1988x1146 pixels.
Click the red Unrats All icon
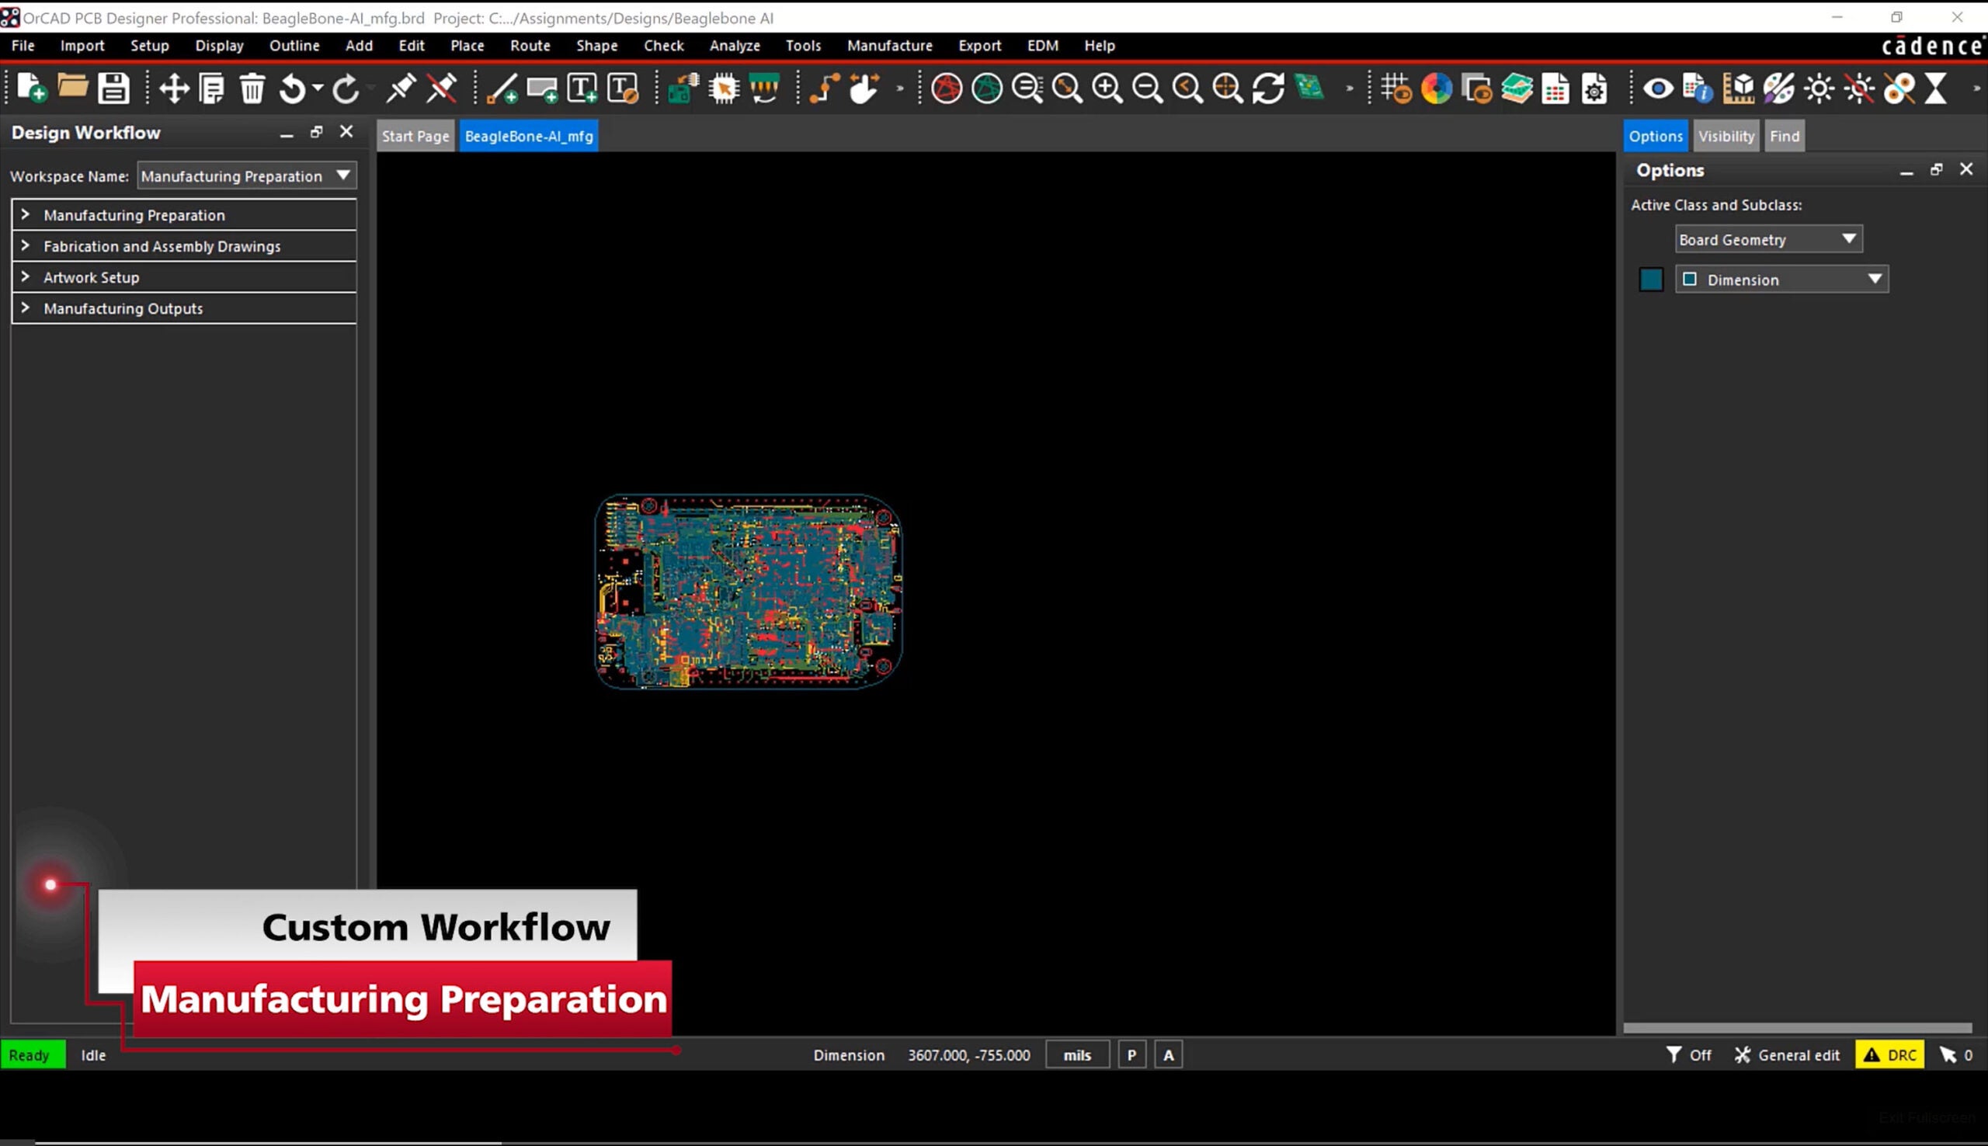coord(947,89)
